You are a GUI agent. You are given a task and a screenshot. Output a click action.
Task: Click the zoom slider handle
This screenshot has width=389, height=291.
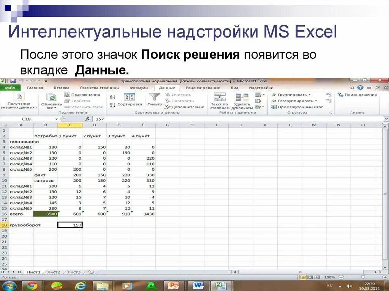coord(363,277)
